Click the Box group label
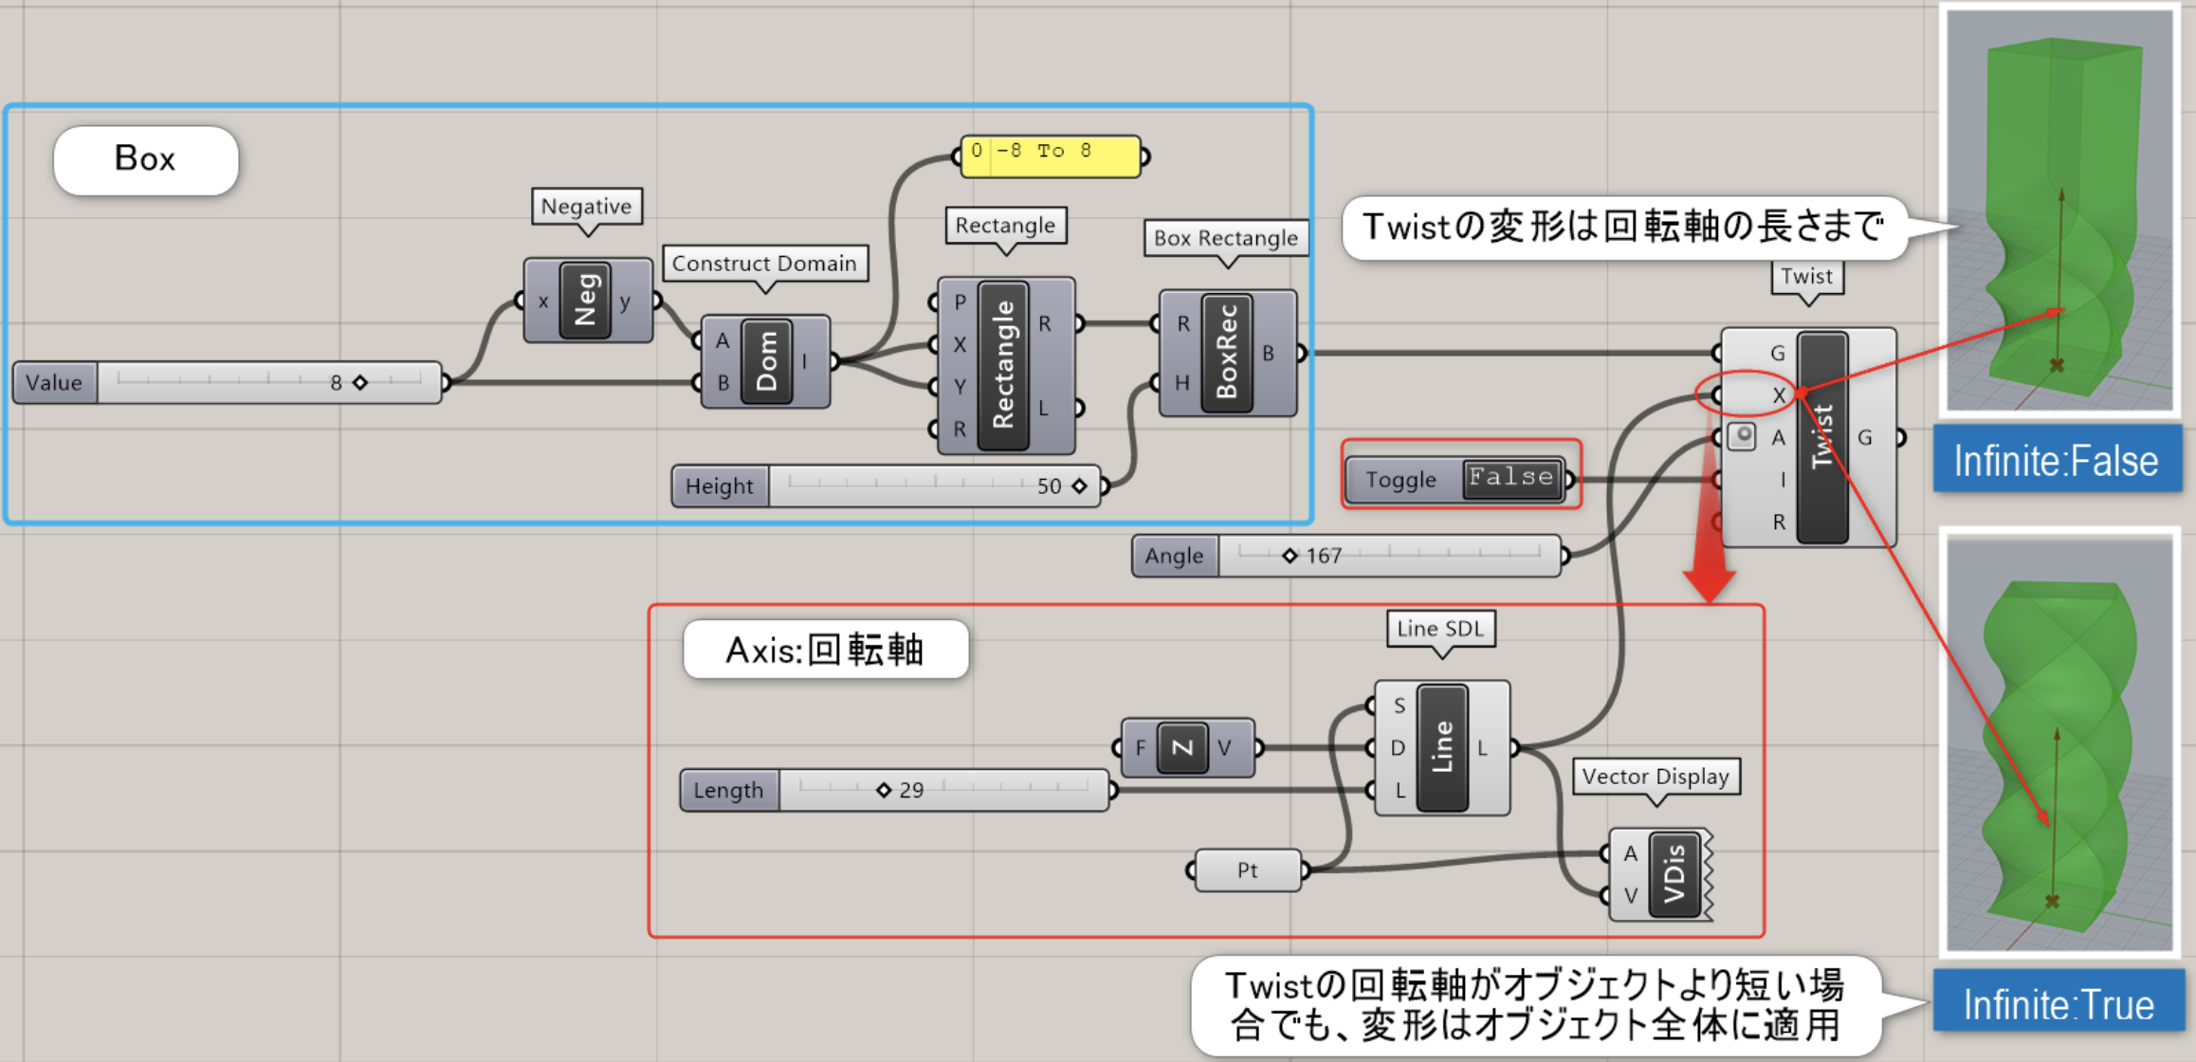This screenshot has height=1062, width=2196. (x=145, y=159)
